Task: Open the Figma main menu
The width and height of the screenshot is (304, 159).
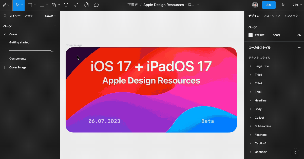Action: (x=5, y=5)
